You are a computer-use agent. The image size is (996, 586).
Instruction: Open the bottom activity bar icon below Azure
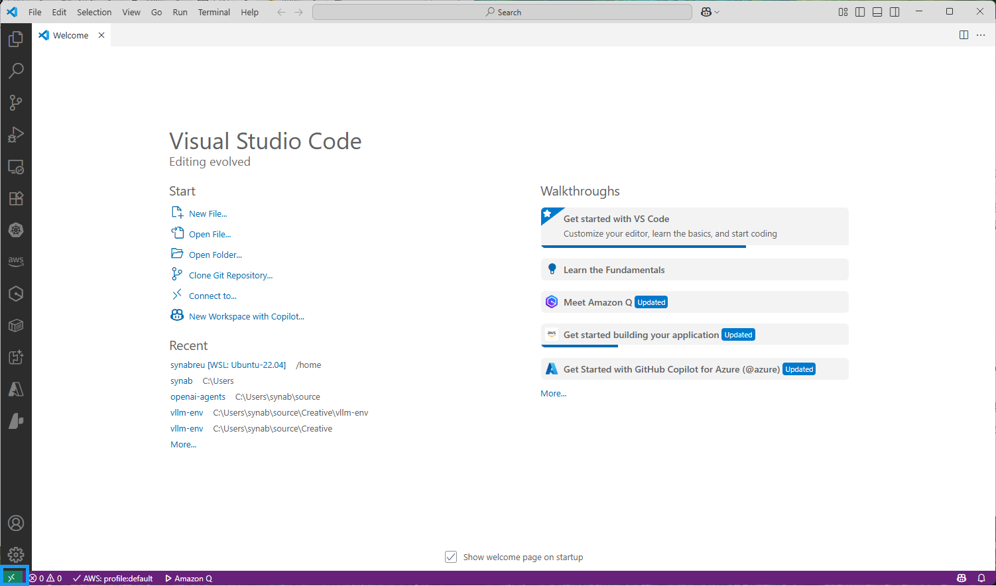click(x=16, y=421)
